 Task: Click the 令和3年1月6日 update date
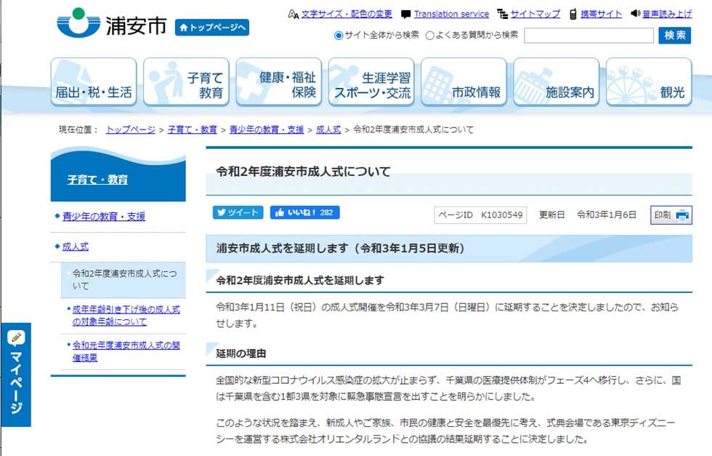606,215
